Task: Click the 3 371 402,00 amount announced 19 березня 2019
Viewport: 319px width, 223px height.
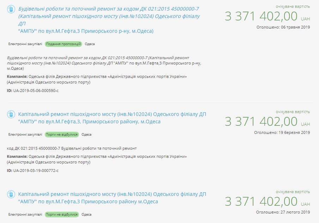Action: [x=261, y=122]
